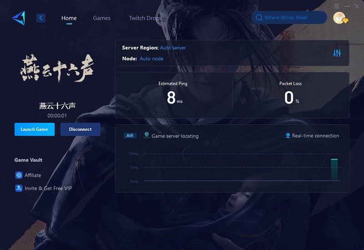
Task: Open the Twitch Drops tab
Action: click(x=145, y=18)
